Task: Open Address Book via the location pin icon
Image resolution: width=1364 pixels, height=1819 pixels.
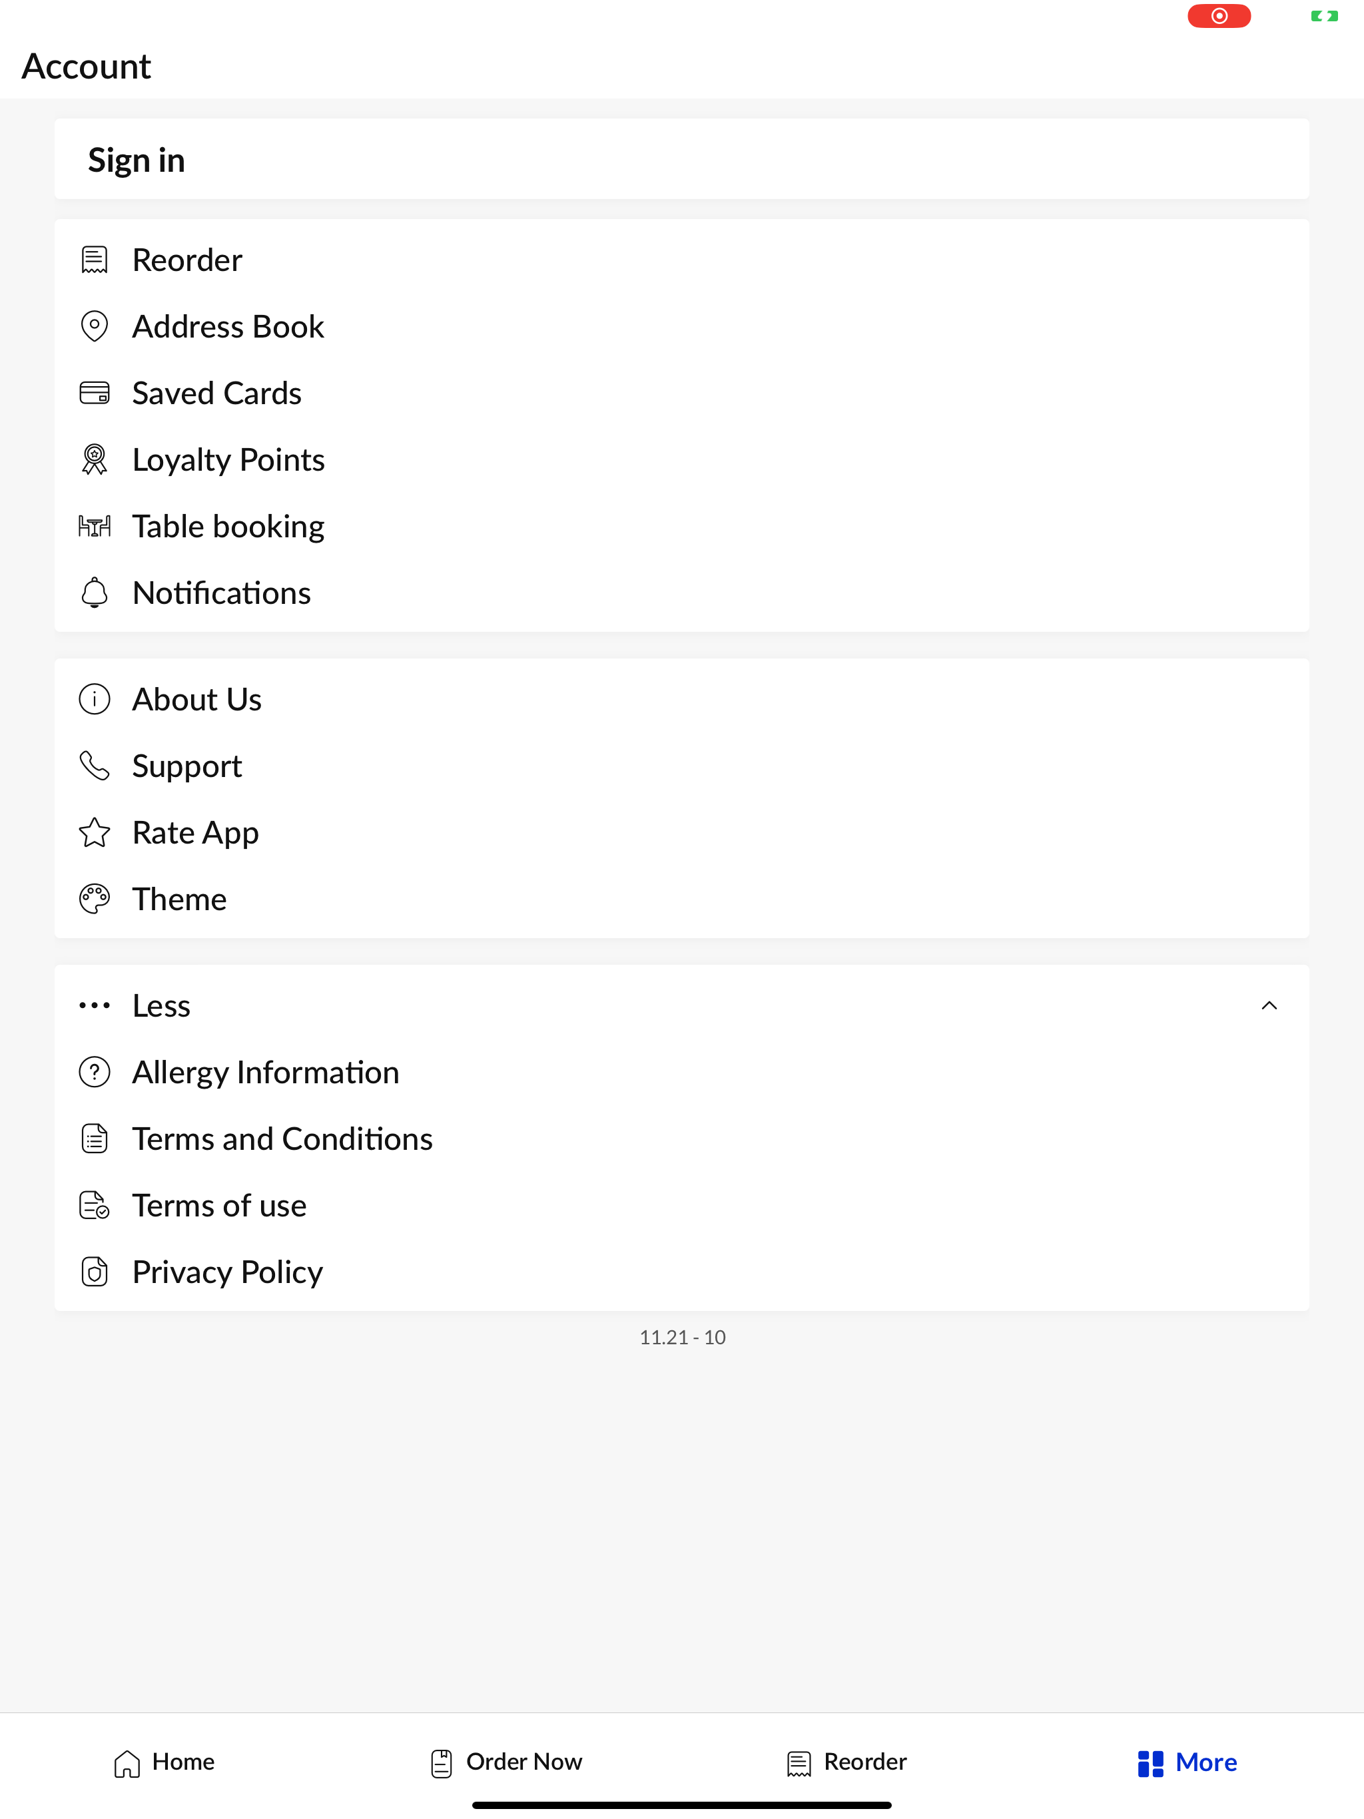Action: click(x=95, y=326)
